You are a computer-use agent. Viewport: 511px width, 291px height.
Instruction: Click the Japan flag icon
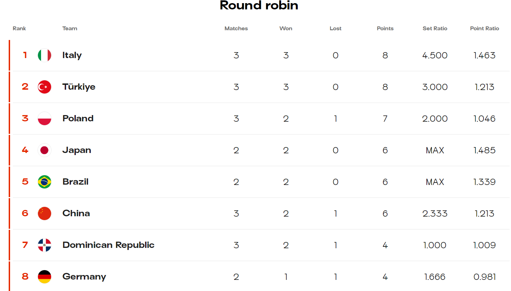(45, 150)
